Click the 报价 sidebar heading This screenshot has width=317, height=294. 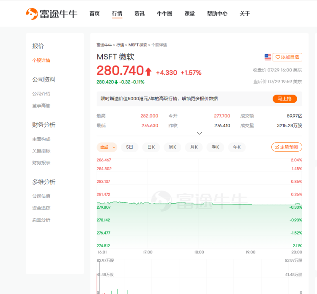tap(38, 46)
